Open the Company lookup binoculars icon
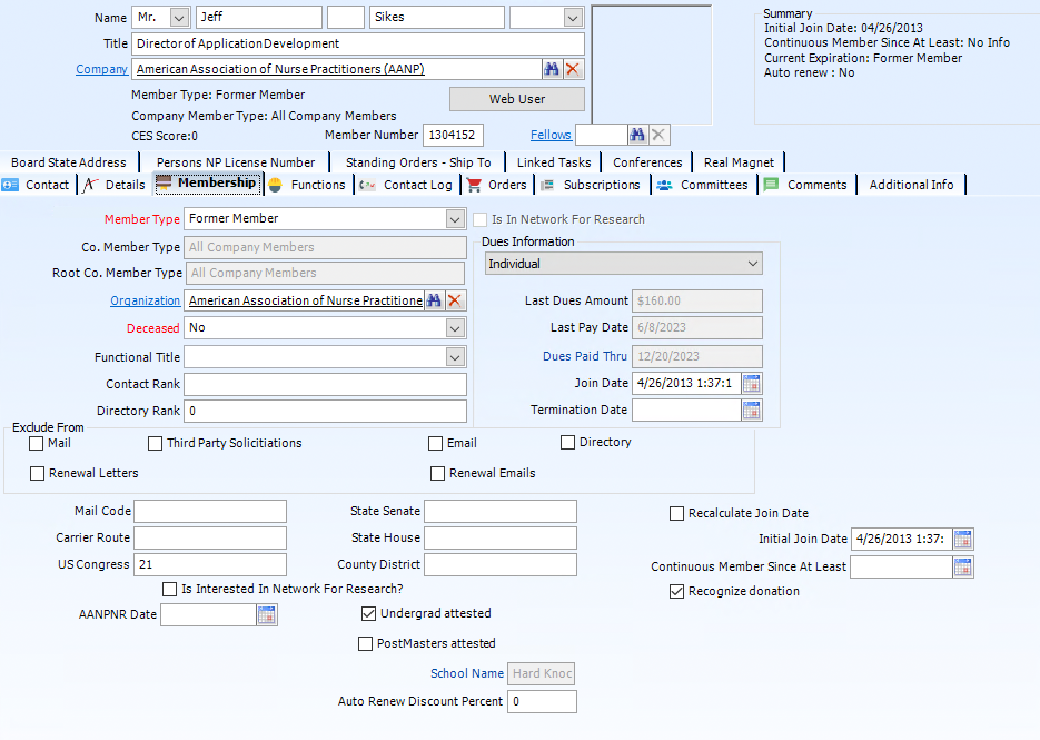 (552, 69)
